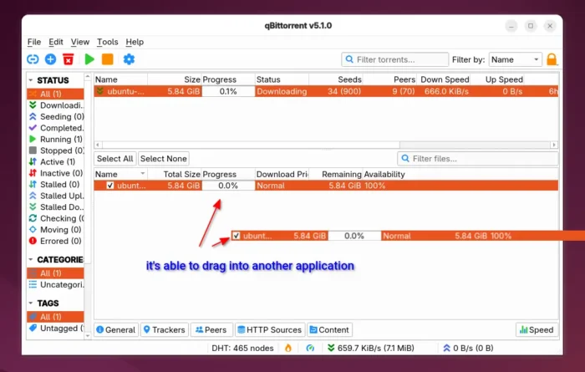585x372 pixels.
Task: Click the sidebar scroll up arrow
Action: [88, 76]
